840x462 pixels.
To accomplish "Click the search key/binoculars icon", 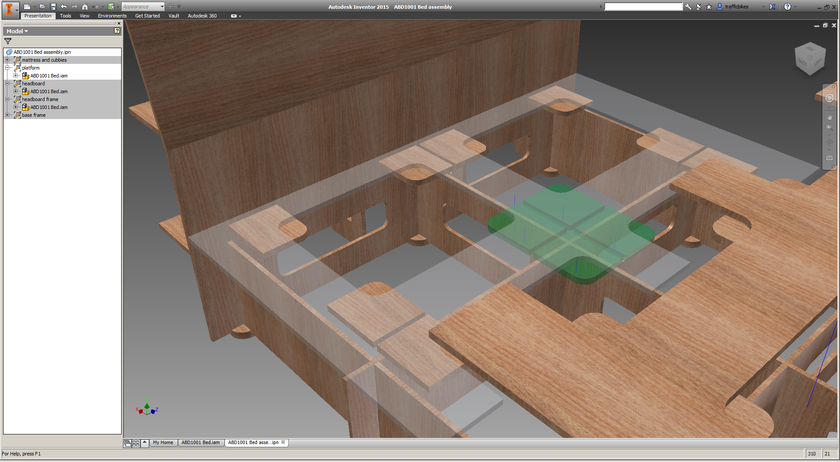I will (688, 7).
